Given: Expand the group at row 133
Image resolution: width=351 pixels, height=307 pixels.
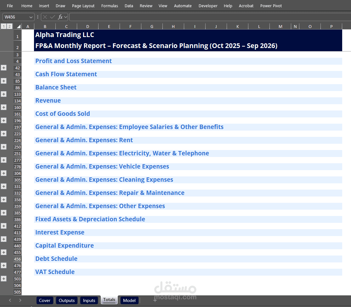Looking at the screenshot, I should coord(3,94).
